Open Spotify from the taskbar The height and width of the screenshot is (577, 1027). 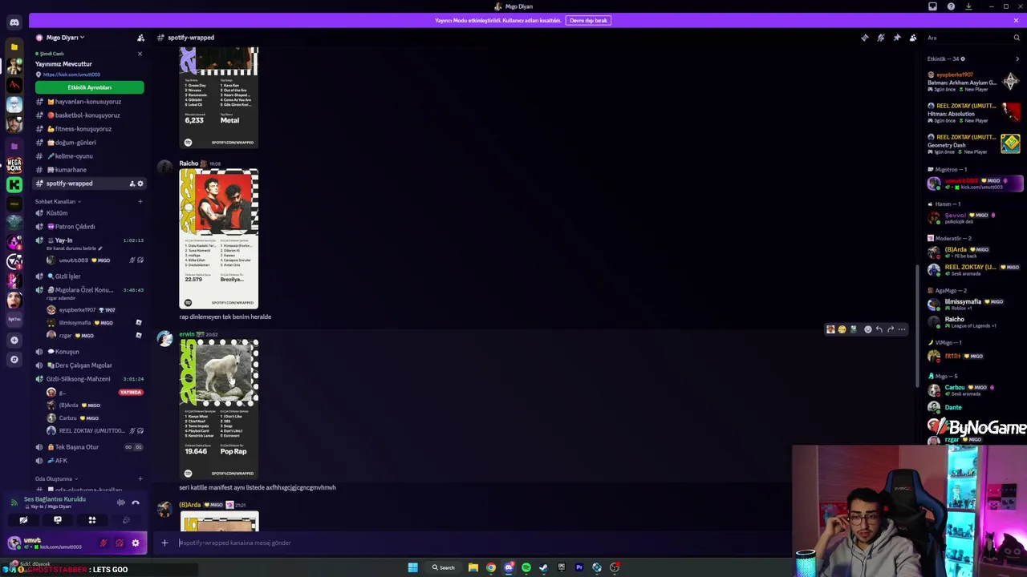pyautogui.click(x=526, y=567)
